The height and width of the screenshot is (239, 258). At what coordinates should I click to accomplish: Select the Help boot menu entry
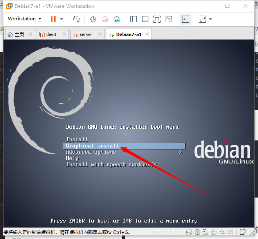click(x=72, y=158)
